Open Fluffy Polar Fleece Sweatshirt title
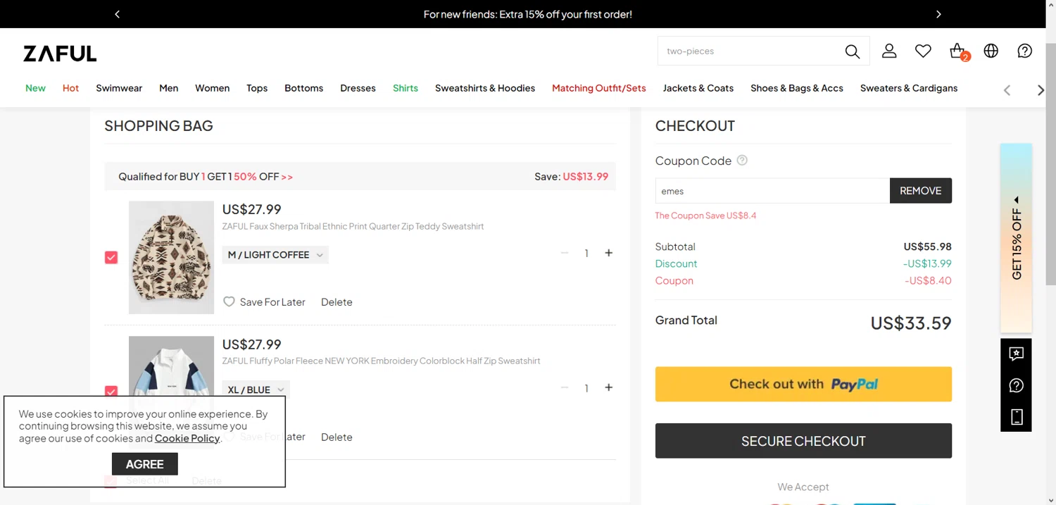The width and height of the screenshot is (1056, 505). (x=381, y=361)
